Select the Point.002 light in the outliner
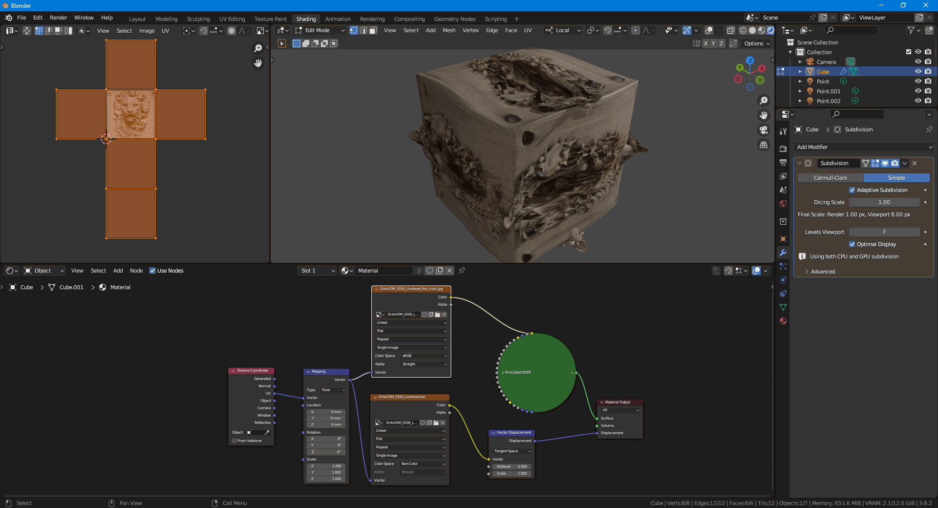Viewport: 938px width, 508px height. tap(829, 101)
